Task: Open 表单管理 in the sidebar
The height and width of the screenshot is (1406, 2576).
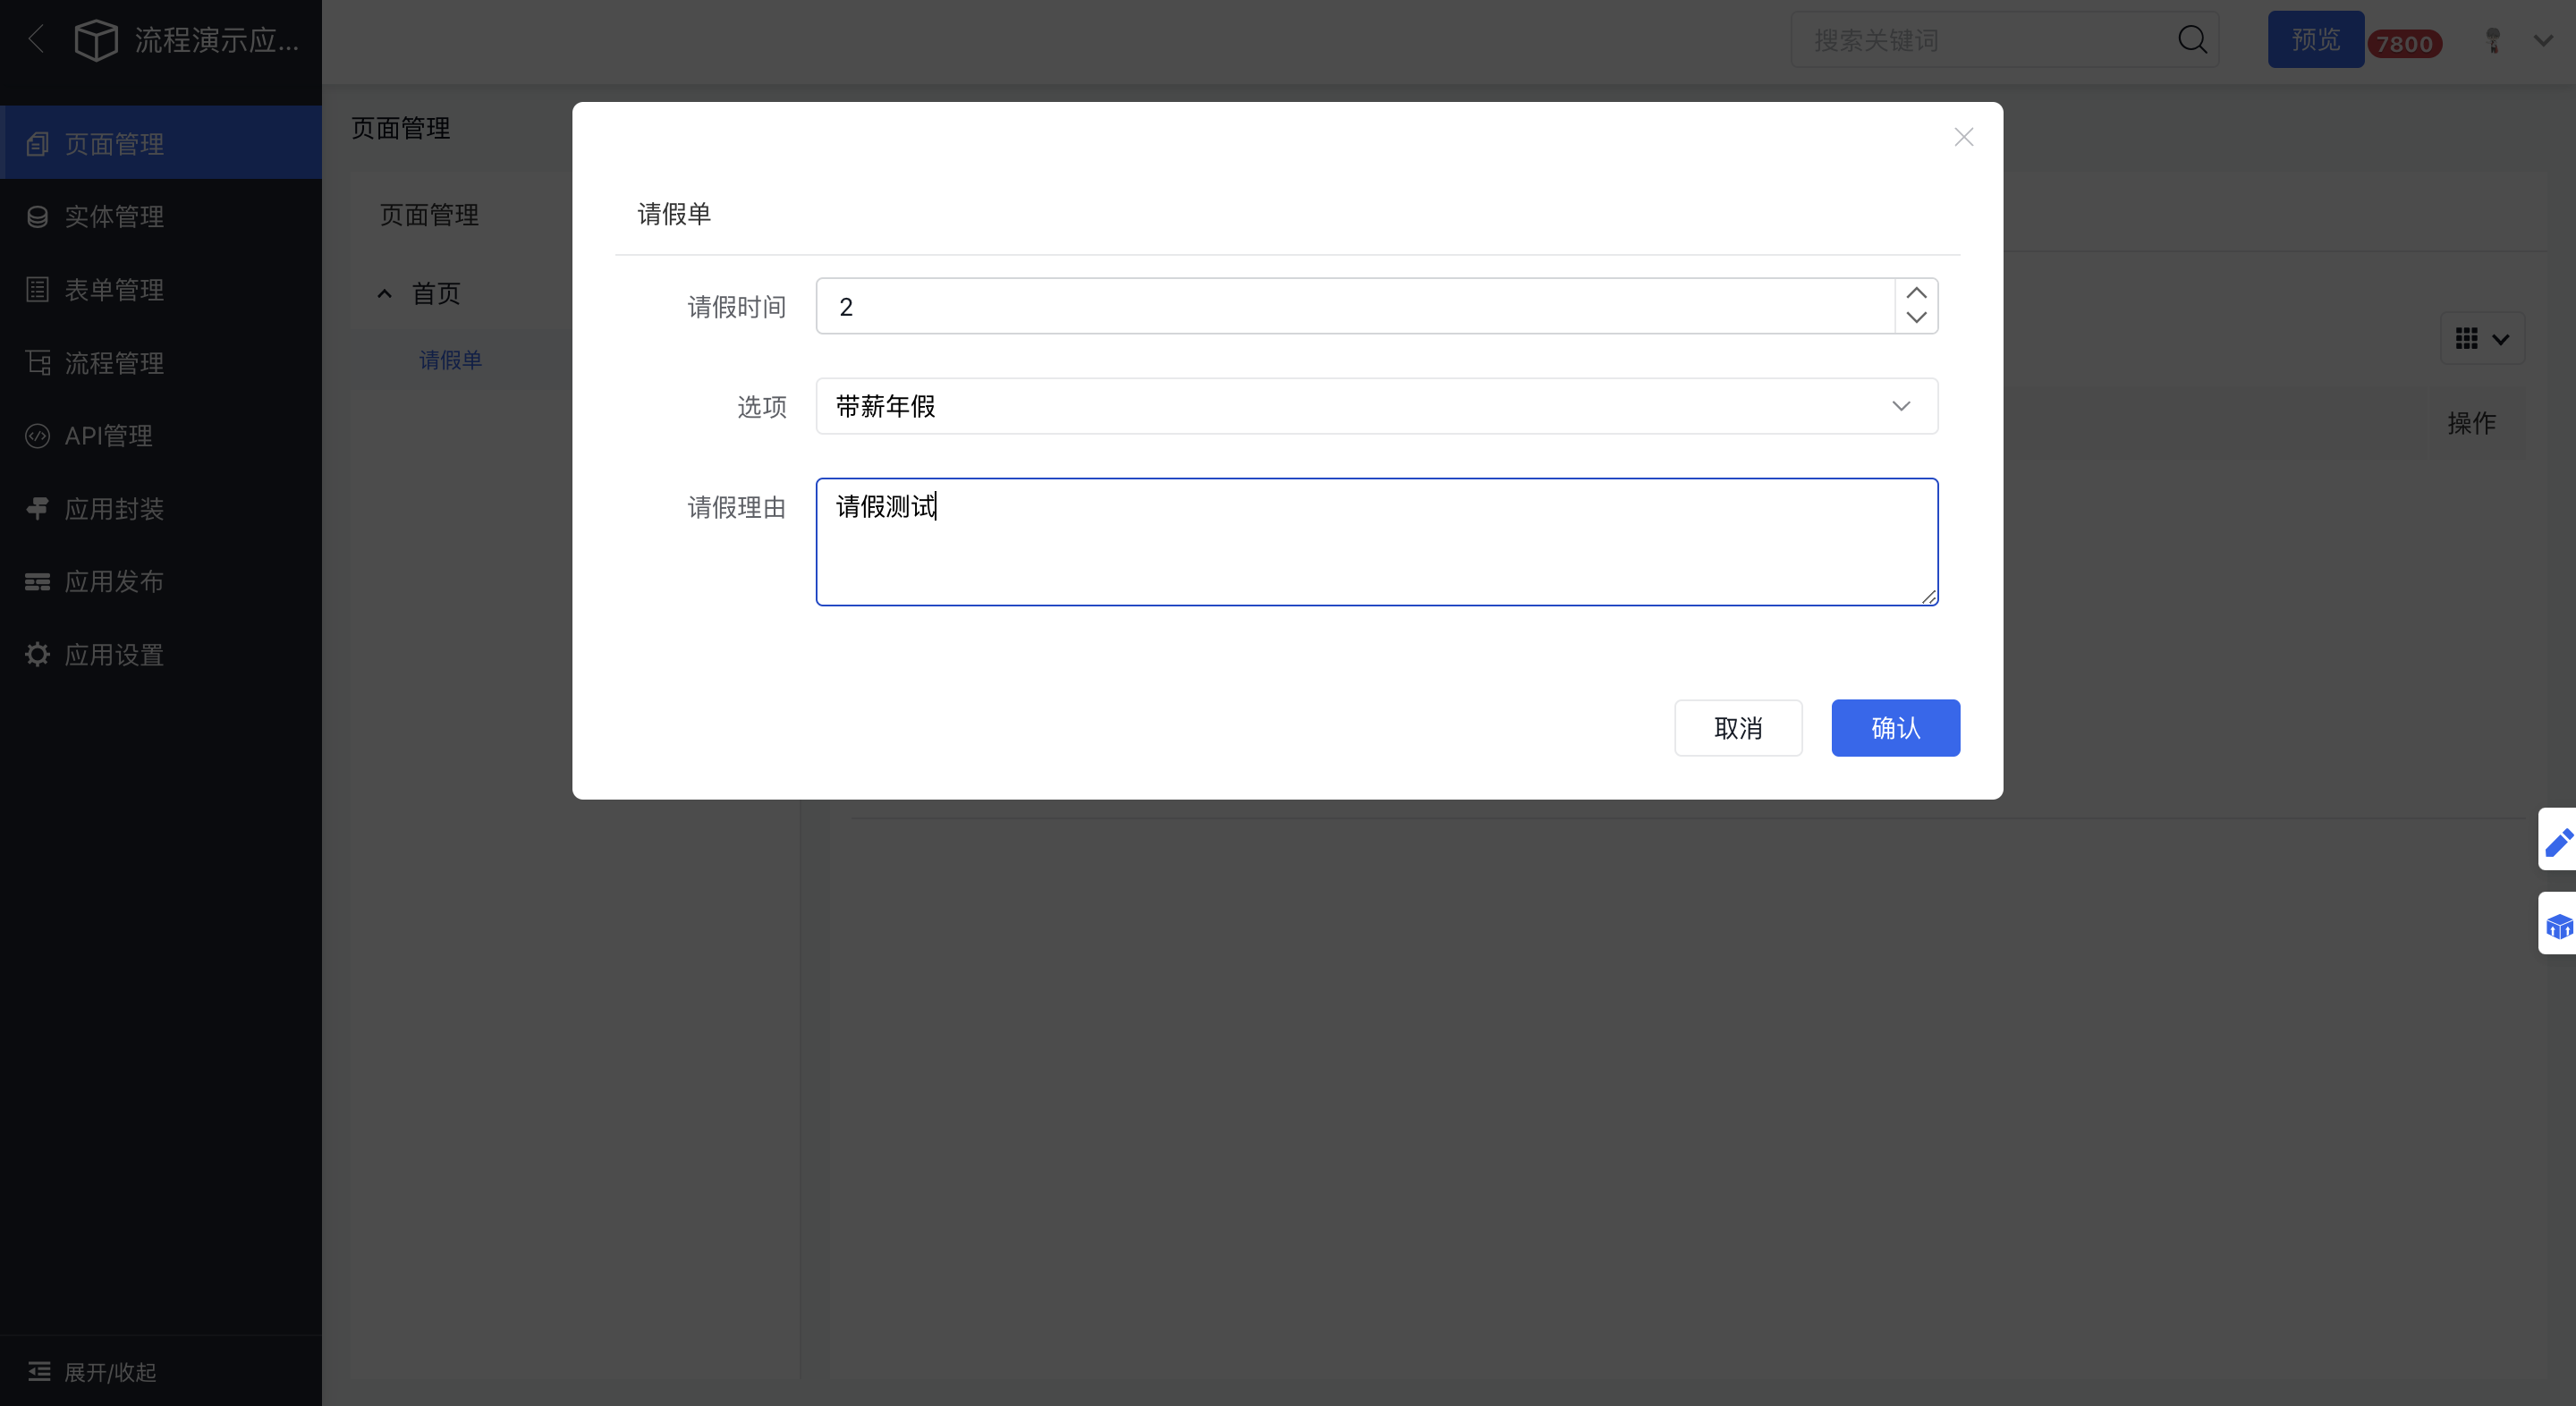Action: click(161, 289)
